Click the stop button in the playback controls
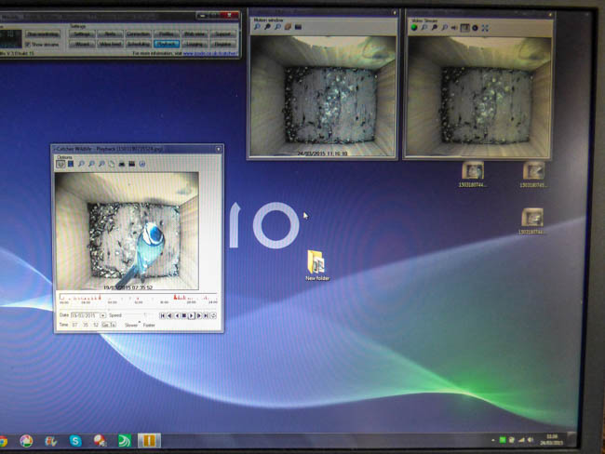The width and height of the screenshot is (605, 454). (x=184, y=315)
